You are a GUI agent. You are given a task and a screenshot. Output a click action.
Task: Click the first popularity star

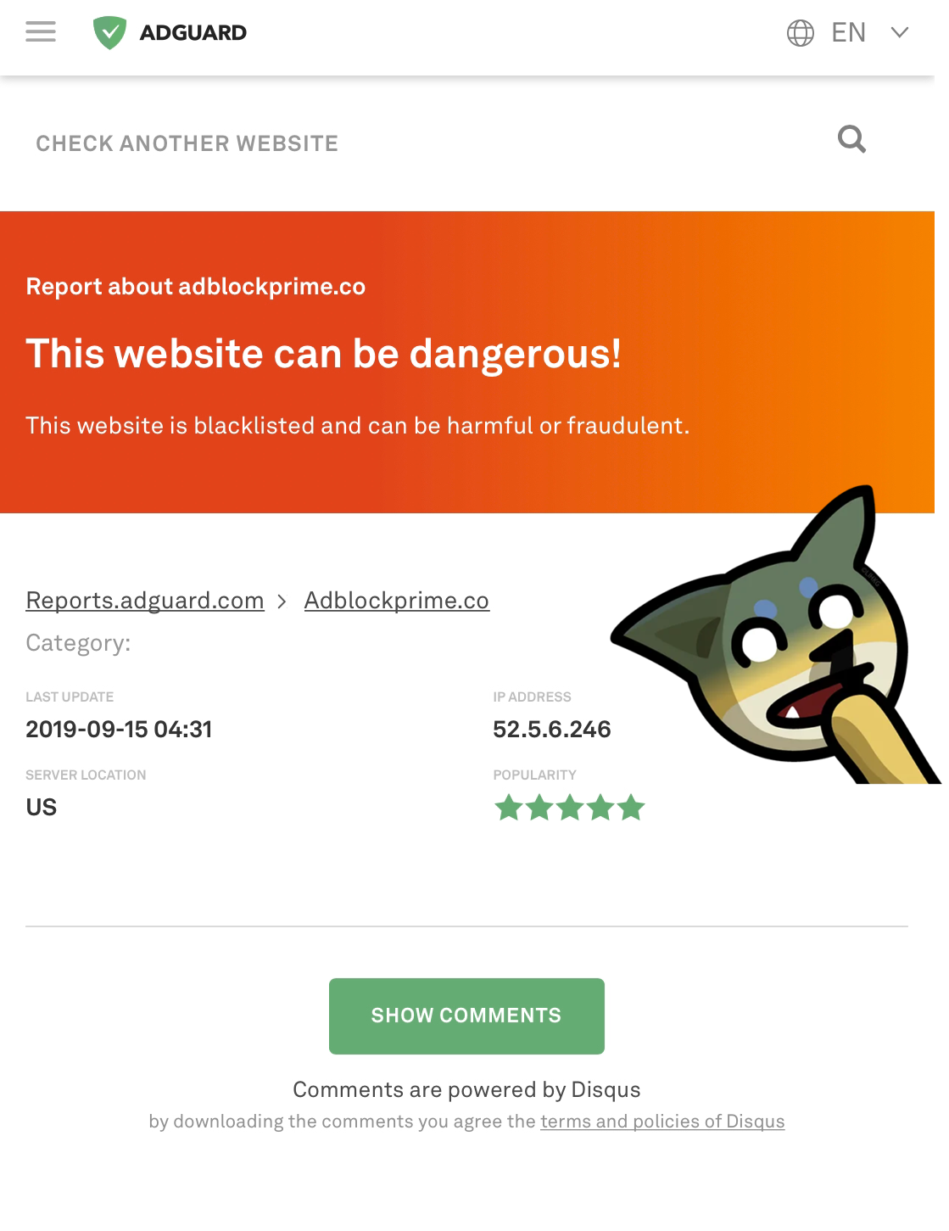pos(509,807)
